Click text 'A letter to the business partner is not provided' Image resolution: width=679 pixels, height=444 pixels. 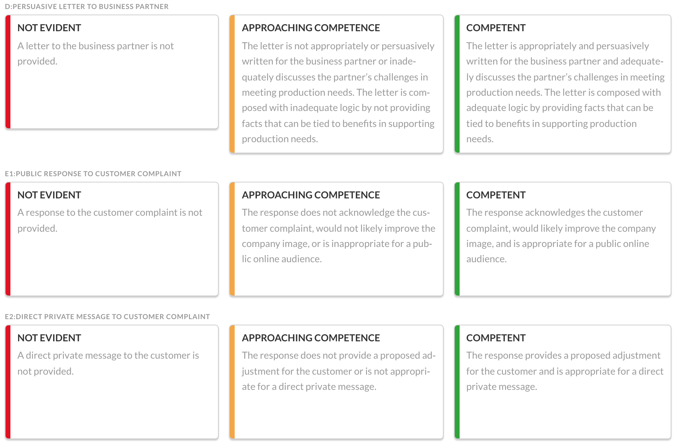95,53
